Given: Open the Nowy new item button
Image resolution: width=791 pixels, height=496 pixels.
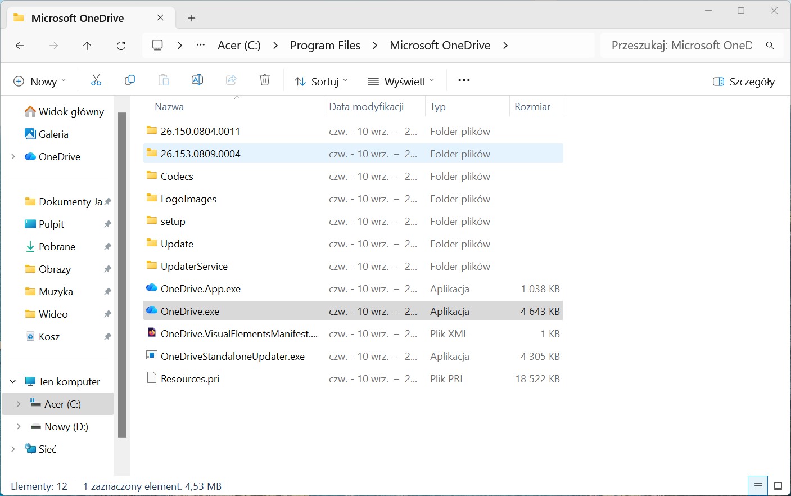Looking at the screenshot, I should click(39, 82).
